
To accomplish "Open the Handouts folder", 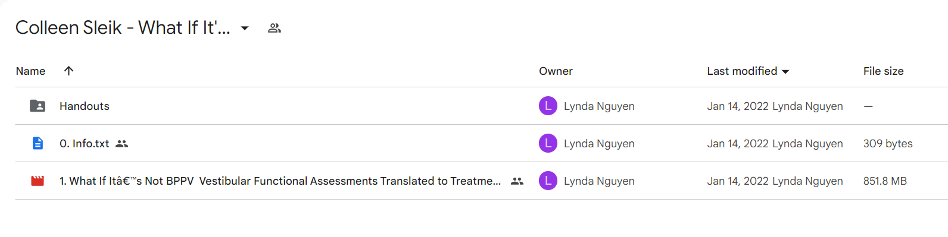I will (85, 106).
